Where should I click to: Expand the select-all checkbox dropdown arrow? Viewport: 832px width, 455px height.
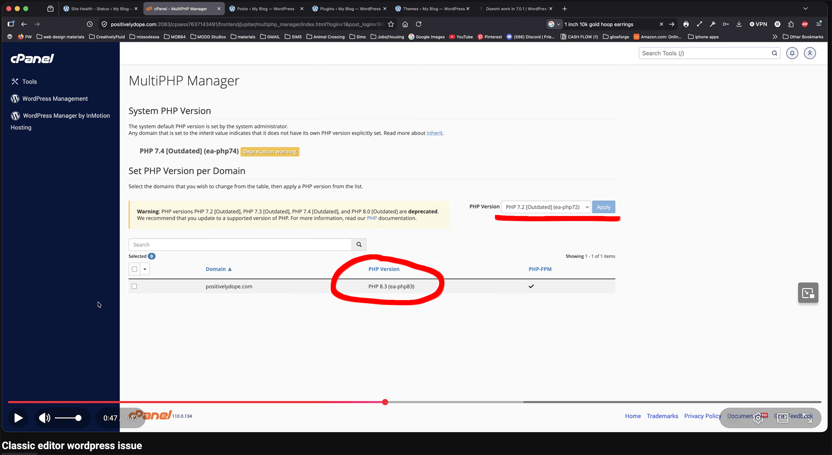[145, 269]
